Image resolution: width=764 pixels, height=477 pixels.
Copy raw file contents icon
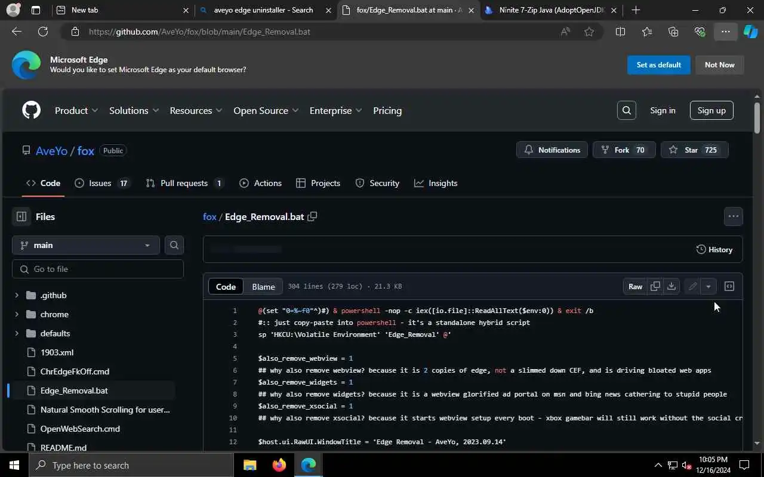coord(655,286)
